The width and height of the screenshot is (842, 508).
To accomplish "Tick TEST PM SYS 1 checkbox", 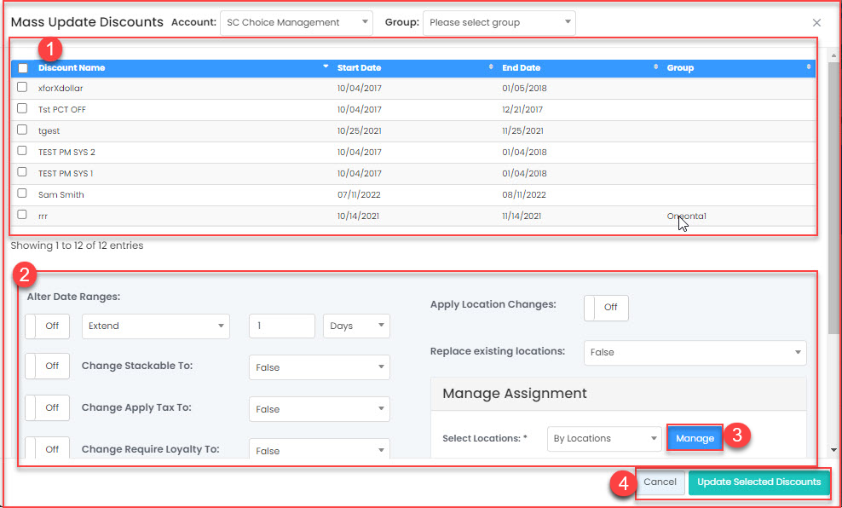I will pos(22,172).
